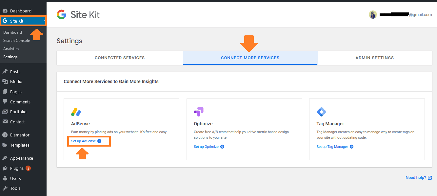
Task: Click the Settings page heading
Action: coord(70,41)
